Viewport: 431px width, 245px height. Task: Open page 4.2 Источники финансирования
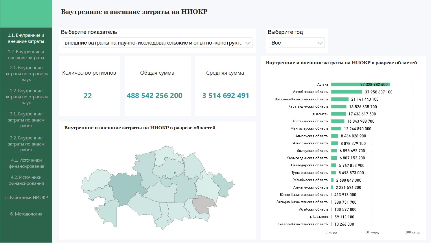coord(26,180)
